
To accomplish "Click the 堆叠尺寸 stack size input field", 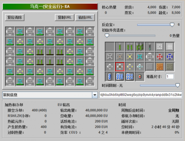I will tap(170, 76).
